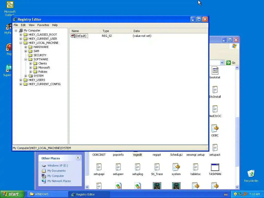Select the TASKMAN application icon
The image size is (264, 198).
pyautogui.click(x=215, y=167)
